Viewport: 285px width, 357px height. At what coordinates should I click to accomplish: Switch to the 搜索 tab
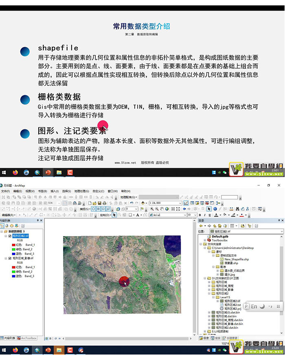(216, 338)
